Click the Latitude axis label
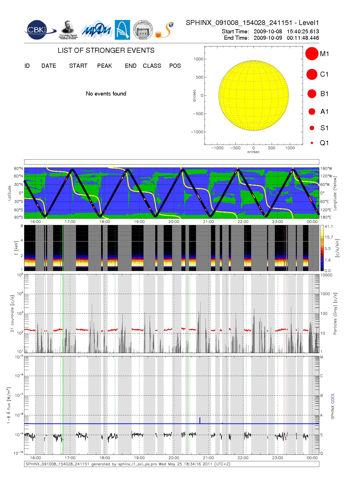The height and width of the screenshot is (487, 344). point(9,193)
